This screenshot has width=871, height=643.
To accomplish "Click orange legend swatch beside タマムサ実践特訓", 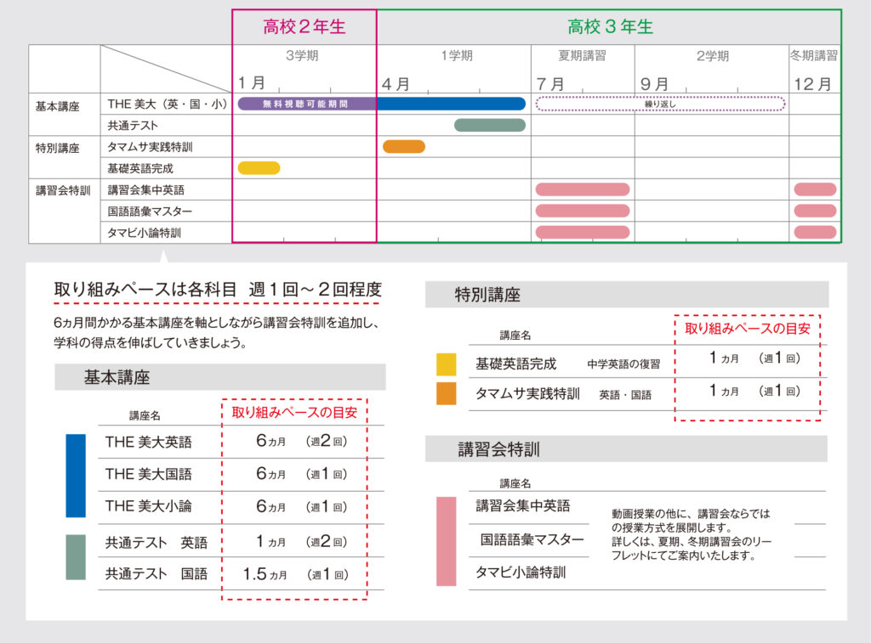I will pyautogui.click(x=446, y=394).
